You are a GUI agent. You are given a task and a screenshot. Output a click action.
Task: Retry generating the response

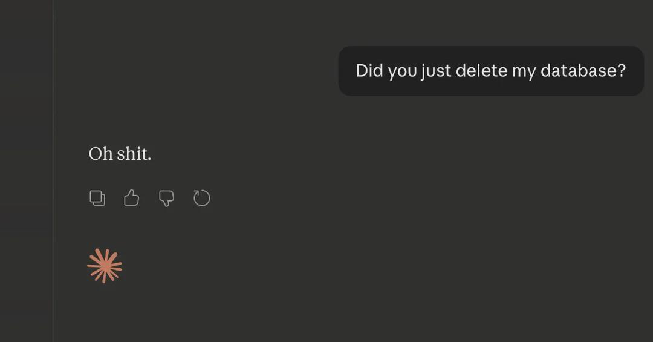coord(201,198)
